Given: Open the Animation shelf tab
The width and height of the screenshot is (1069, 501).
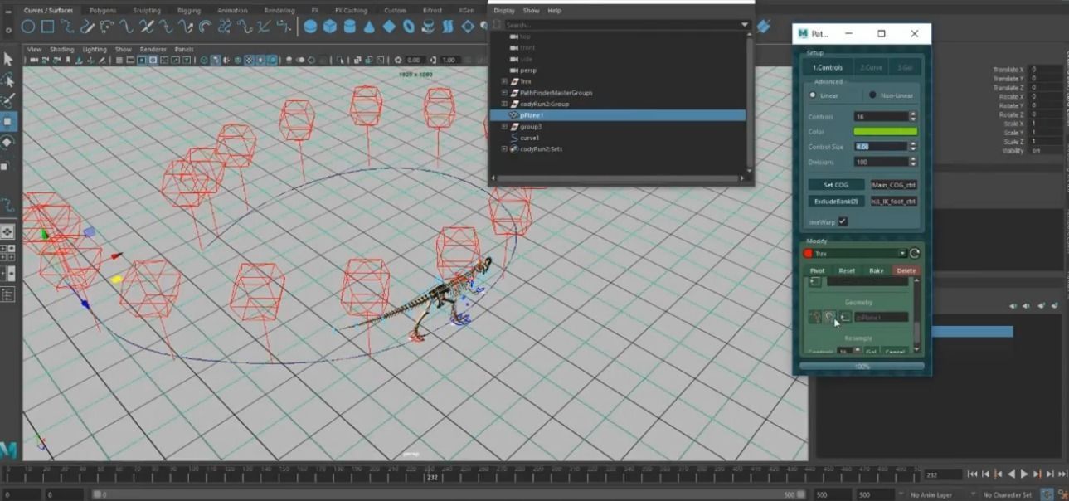Looking at the screenshot, I should point(232,11).
